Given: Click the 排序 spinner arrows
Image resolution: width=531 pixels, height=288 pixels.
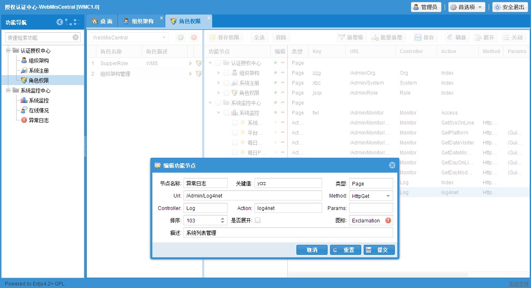Looking at the screenshot, I should [x=223, y=220].
